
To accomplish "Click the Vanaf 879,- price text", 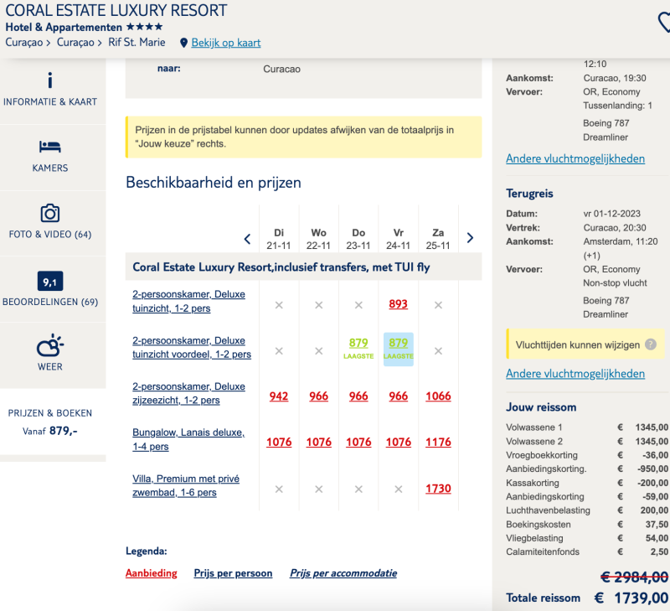I will 50,431.
